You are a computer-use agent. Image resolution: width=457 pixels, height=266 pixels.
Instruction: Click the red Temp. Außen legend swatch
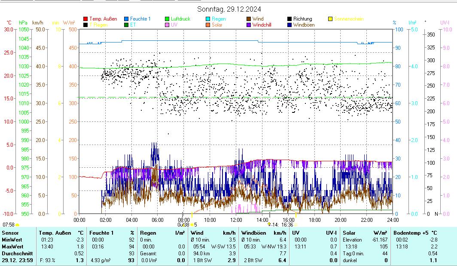(85, 19)
